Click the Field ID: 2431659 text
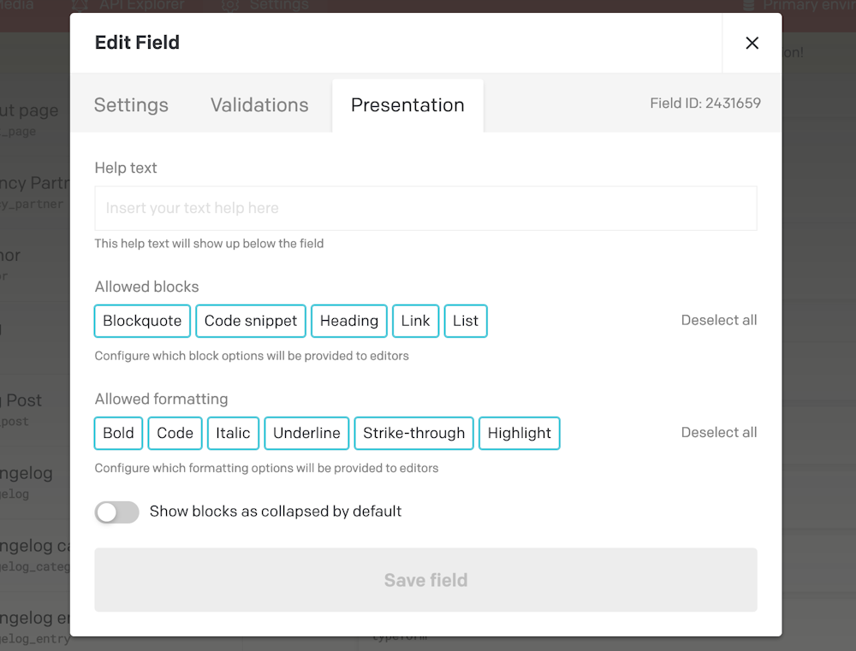The height and width of the screenshot is (651, 856). (x=704, y=104)
